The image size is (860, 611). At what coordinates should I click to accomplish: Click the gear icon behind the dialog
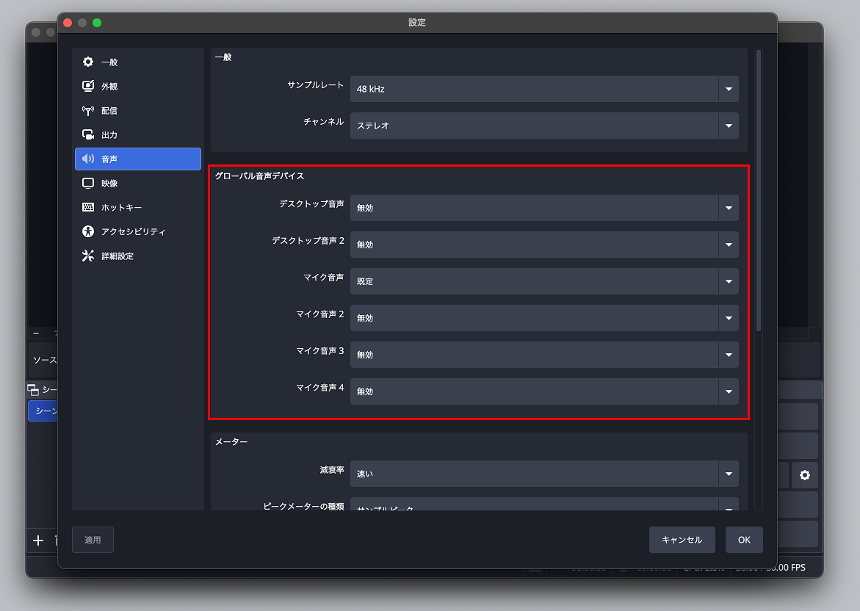click(804, 475)
